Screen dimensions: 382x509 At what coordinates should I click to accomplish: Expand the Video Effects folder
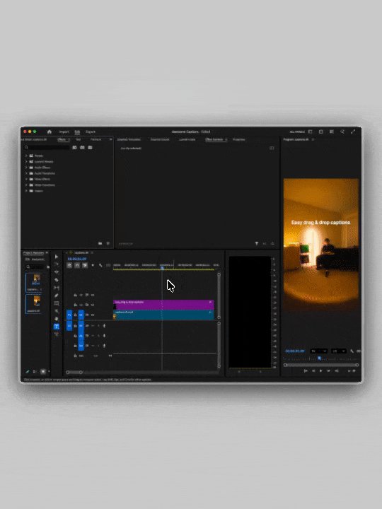[x=26, y=179]
